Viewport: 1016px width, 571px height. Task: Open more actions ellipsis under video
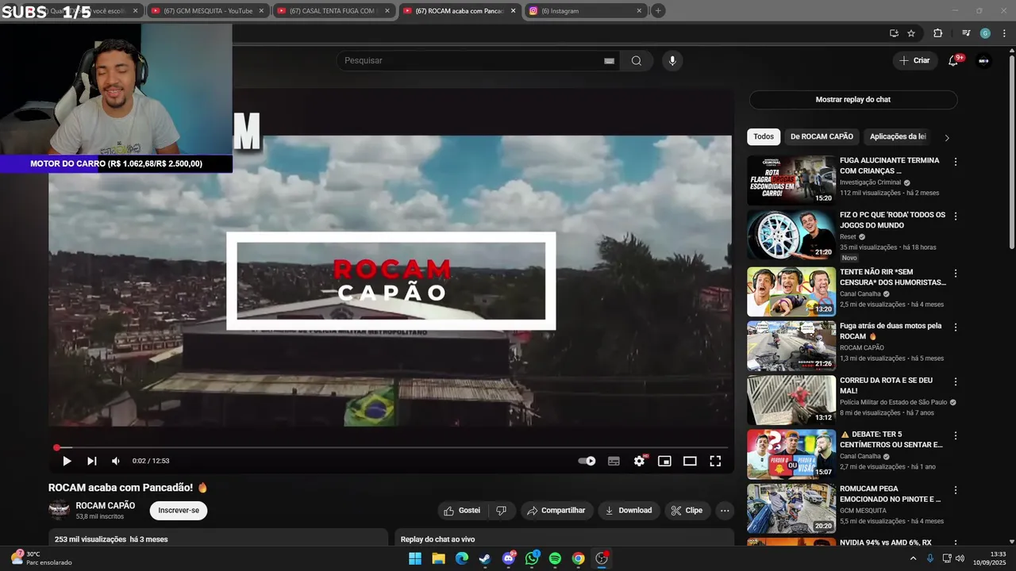(x=725, y=511)
